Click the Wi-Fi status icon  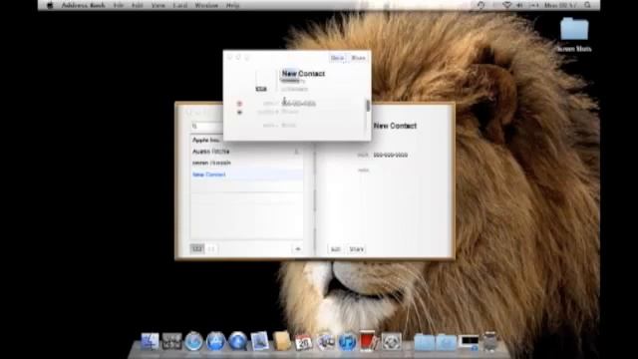(x=506, y=5)
